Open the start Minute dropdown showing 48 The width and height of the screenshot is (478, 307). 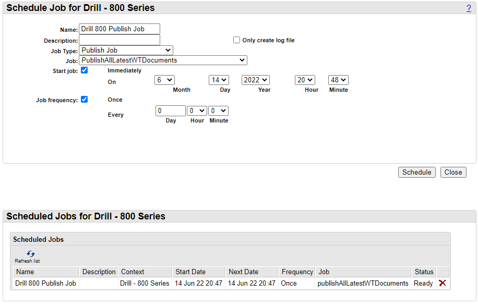[338, 80]
